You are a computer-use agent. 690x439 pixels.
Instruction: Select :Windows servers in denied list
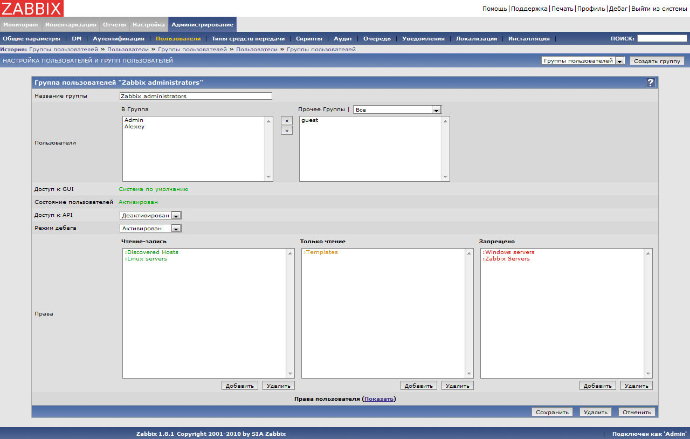tap(508, 252)
